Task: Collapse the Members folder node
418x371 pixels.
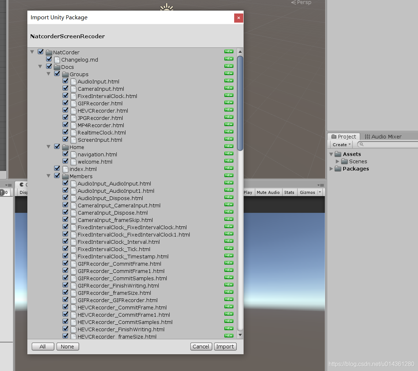Action: click(x=49, y=176)
